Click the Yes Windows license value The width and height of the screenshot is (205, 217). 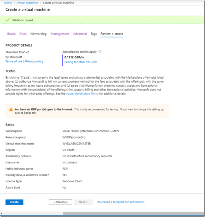[x=64, y=175]
